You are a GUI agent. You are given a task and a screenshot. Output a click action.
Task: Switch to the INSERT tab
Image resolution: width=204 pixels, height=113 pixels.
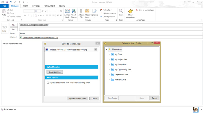(x=25, y=6)
